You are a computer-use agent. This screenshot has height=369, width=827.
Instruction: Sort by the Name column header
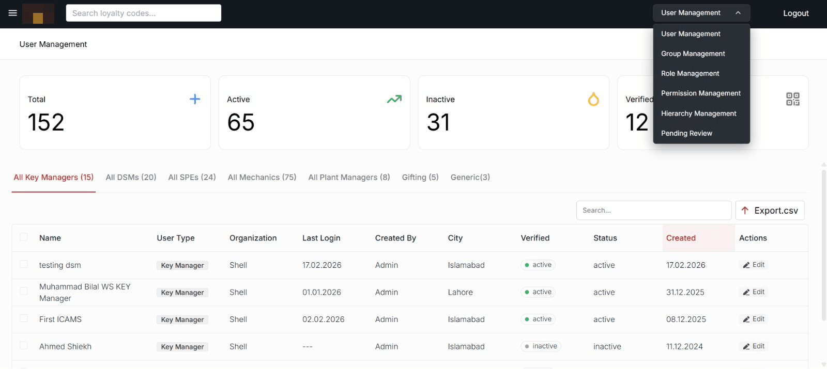pyautogui.click(x=50, y=238)
